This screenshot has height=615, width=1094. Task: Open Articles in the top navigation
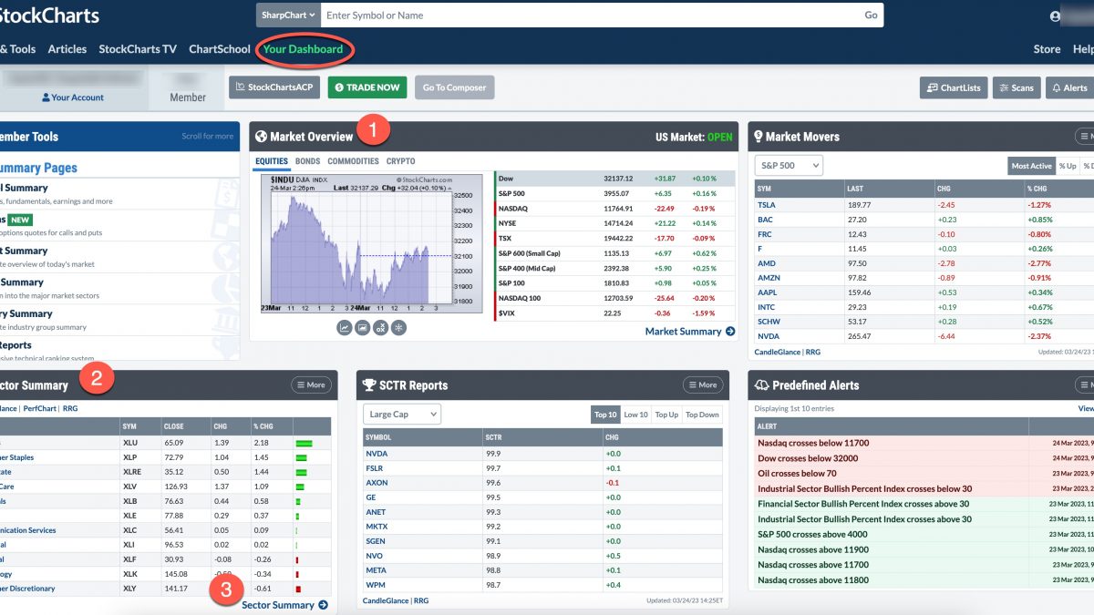click(67, 49)
